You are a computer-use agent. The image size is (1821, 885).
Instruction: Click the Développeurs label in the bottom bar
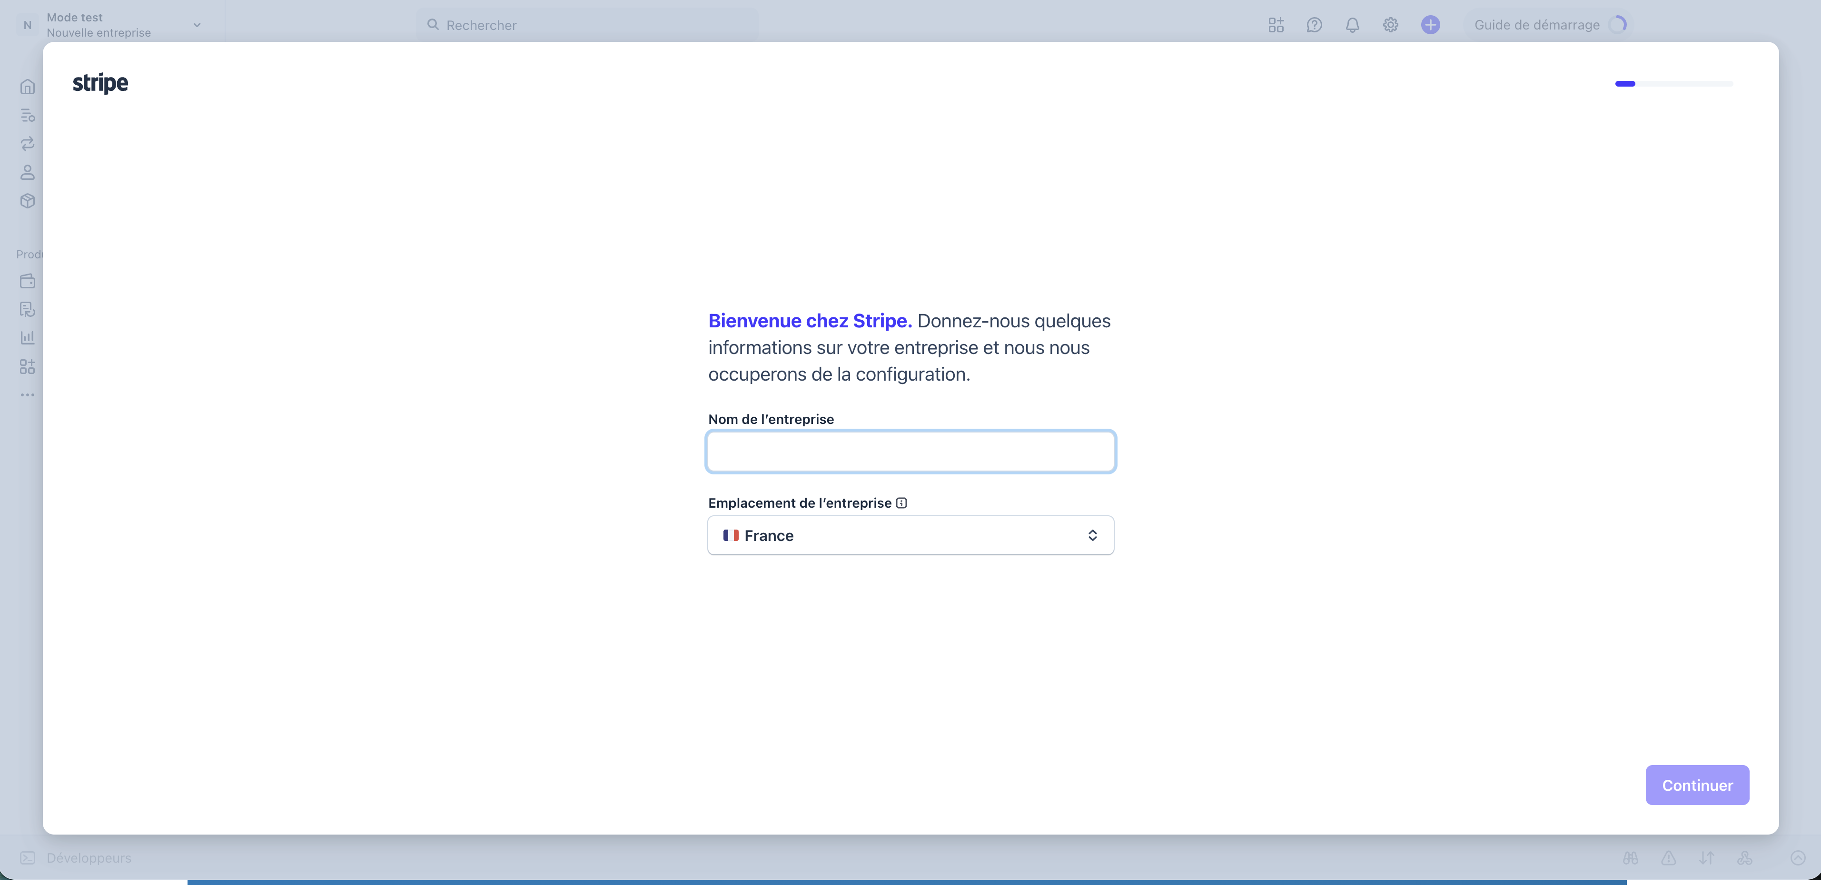[89, 857]
